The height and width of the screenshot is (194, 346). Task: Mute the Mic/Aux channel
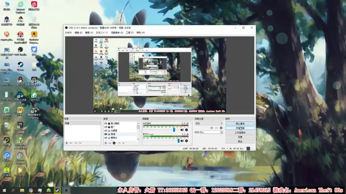pyautogui.click(x=182, y=141)
